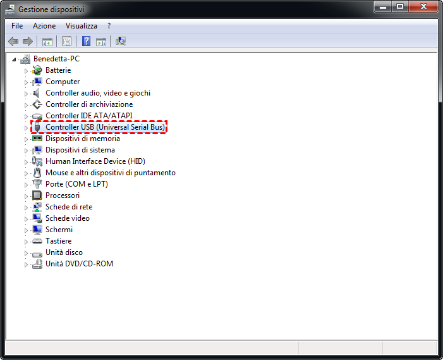Click the Dispositivi di sistema icon

pos(37,150)
